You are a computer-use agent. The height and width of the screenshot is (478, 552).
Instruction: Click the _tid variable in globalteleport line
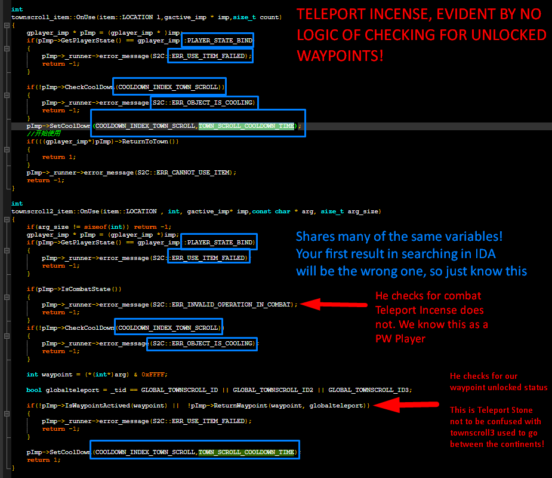[x=118, y=390]
